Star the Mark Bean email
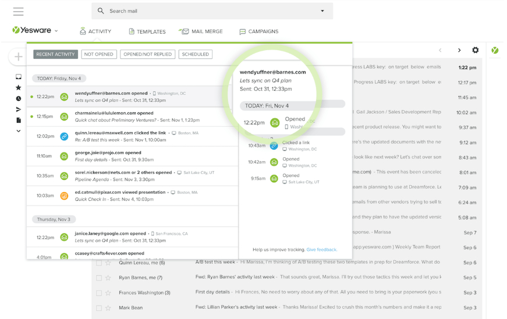This screenshot has height=319, width=507. [108, 308]
